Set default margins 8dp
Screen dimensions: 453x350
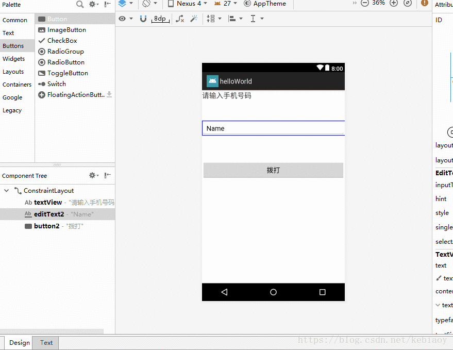(x=160, y=19)
